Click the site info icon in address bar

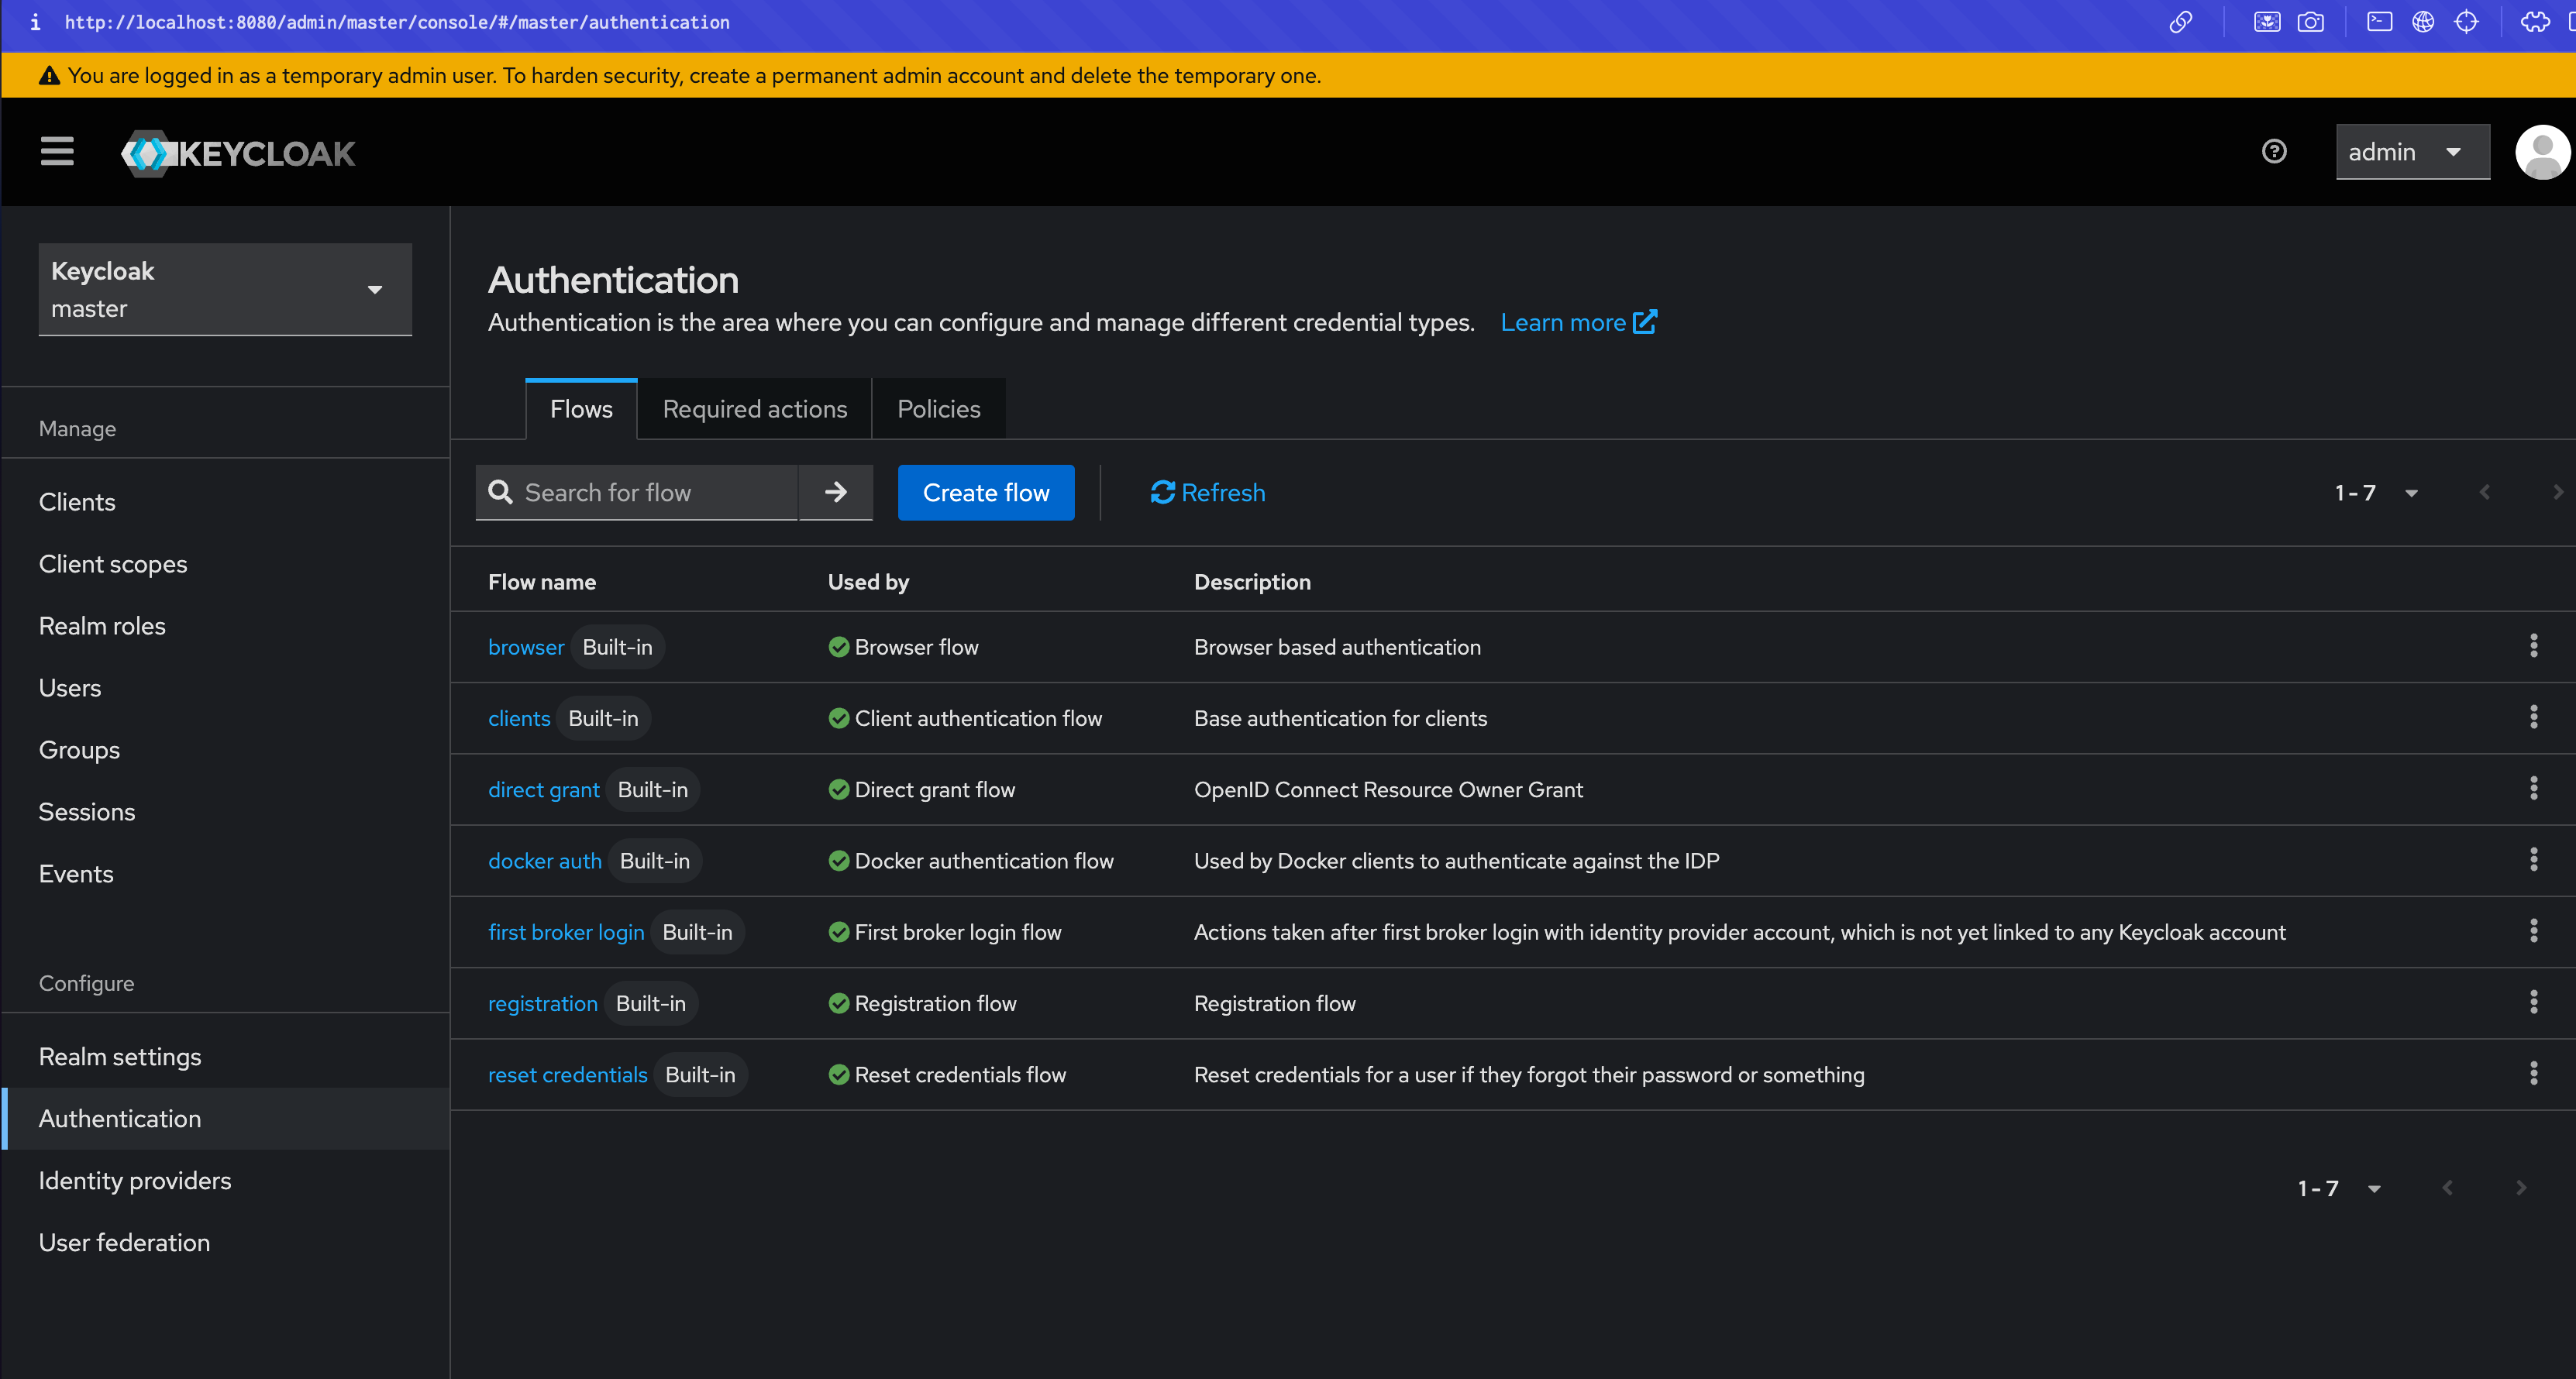point(35,22)
